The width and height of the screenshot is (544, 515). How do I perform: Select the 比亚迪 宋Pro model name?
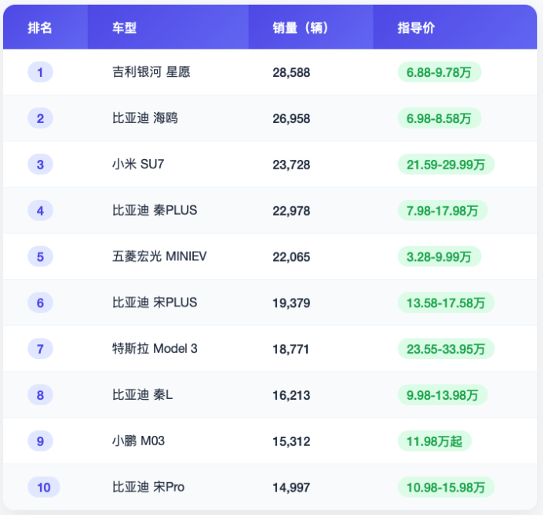click(148, 487)
